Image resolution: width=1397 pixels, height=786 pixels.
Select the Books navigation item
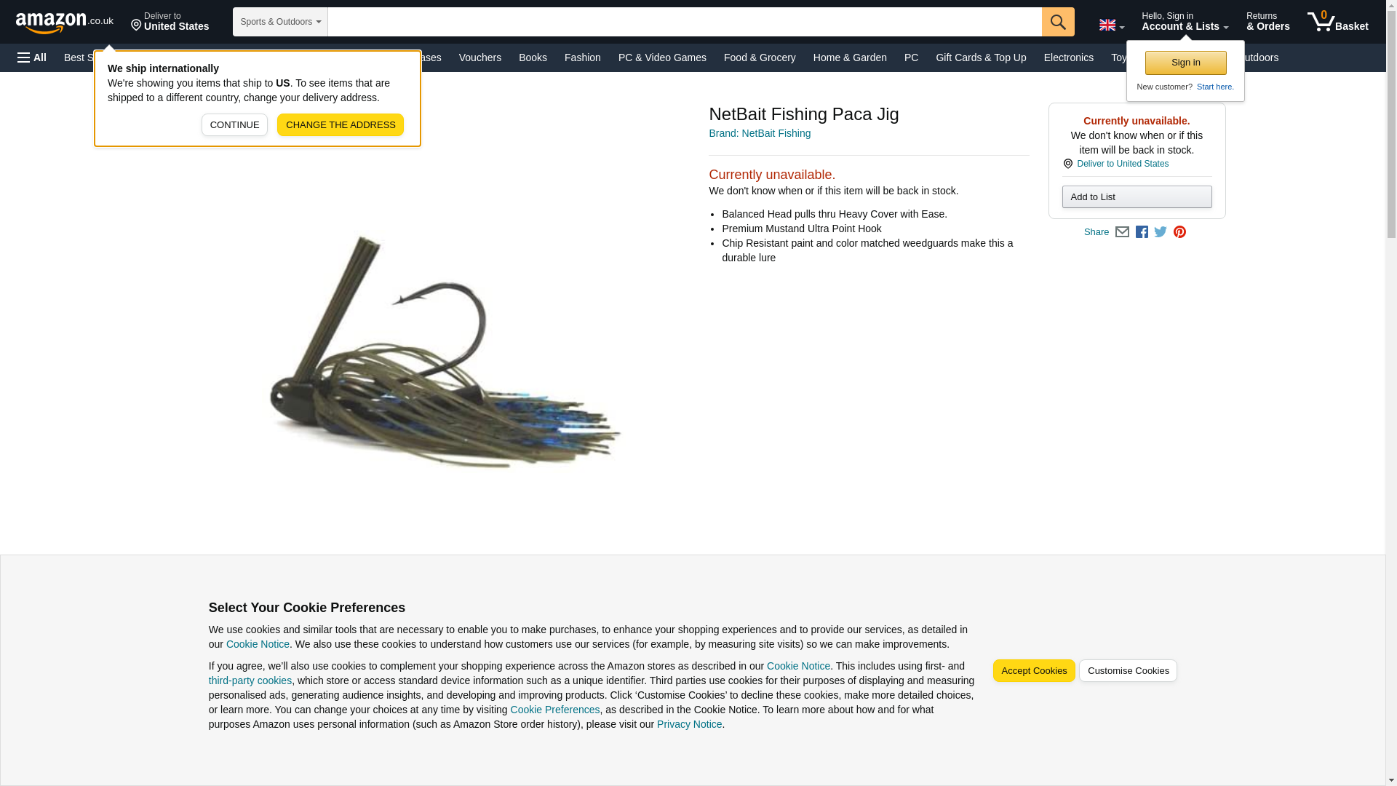533,57
